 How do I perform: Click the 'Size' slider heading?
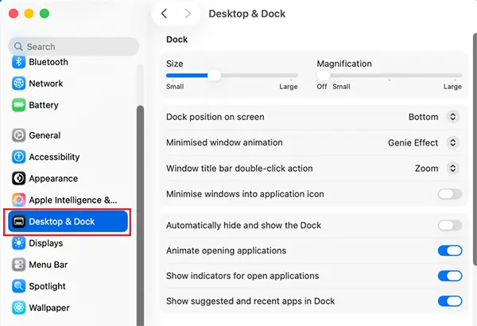(x=175, y=64)
